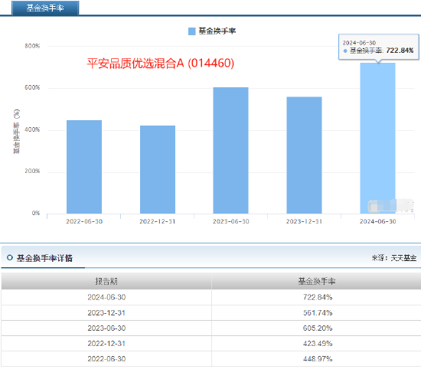Click the 800% y-axis label
421x369 pixels.
click(x=32, y=46)
